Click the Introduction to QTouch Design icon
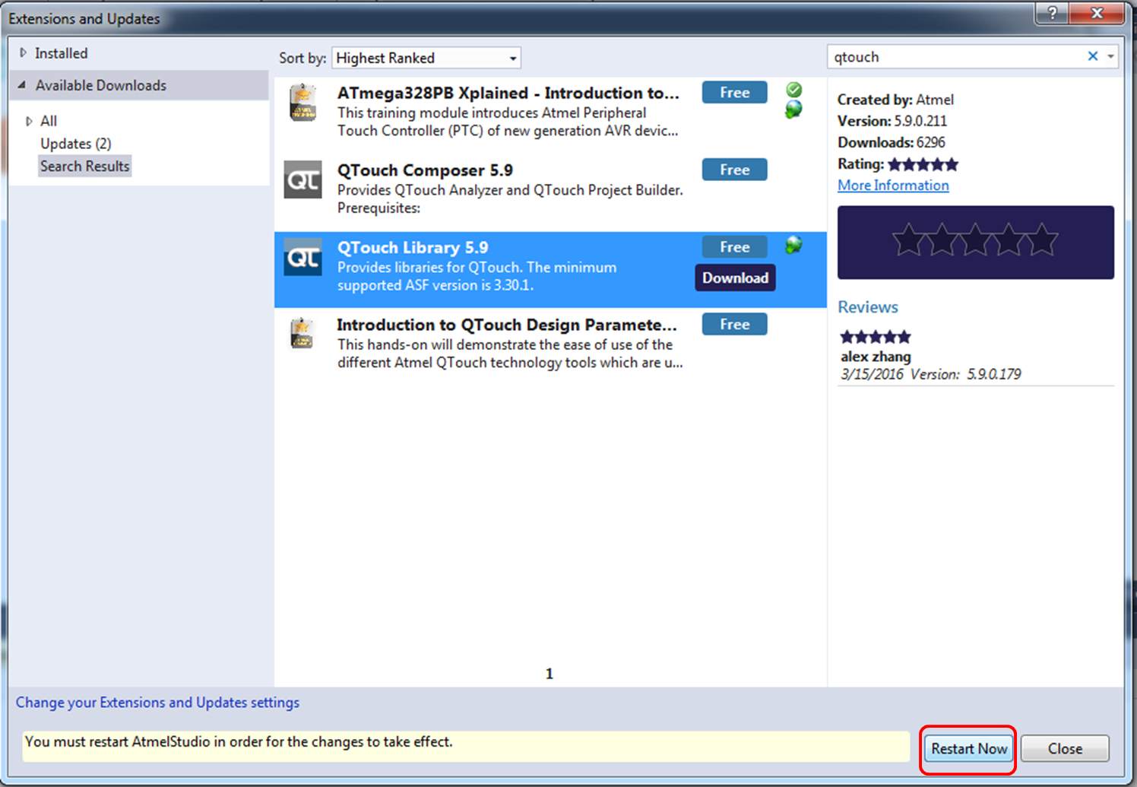Screen dimensions: 1137x787 (302, 333)
